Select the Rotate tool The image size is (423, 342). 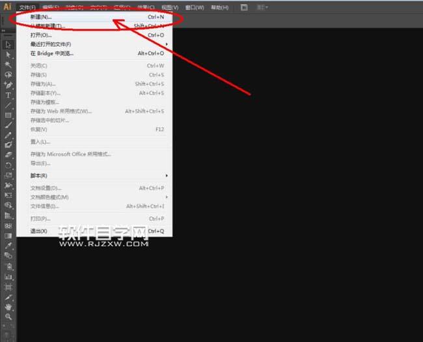click(8, 165)
